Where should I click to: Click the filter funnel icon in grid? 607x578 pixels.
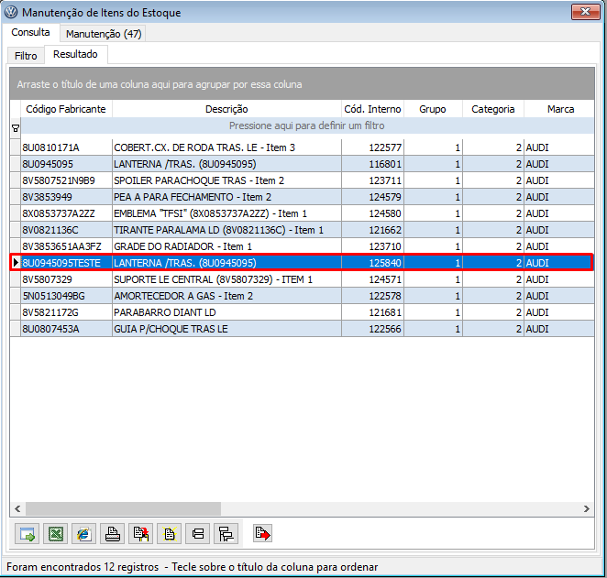click(x=16, y=129)
